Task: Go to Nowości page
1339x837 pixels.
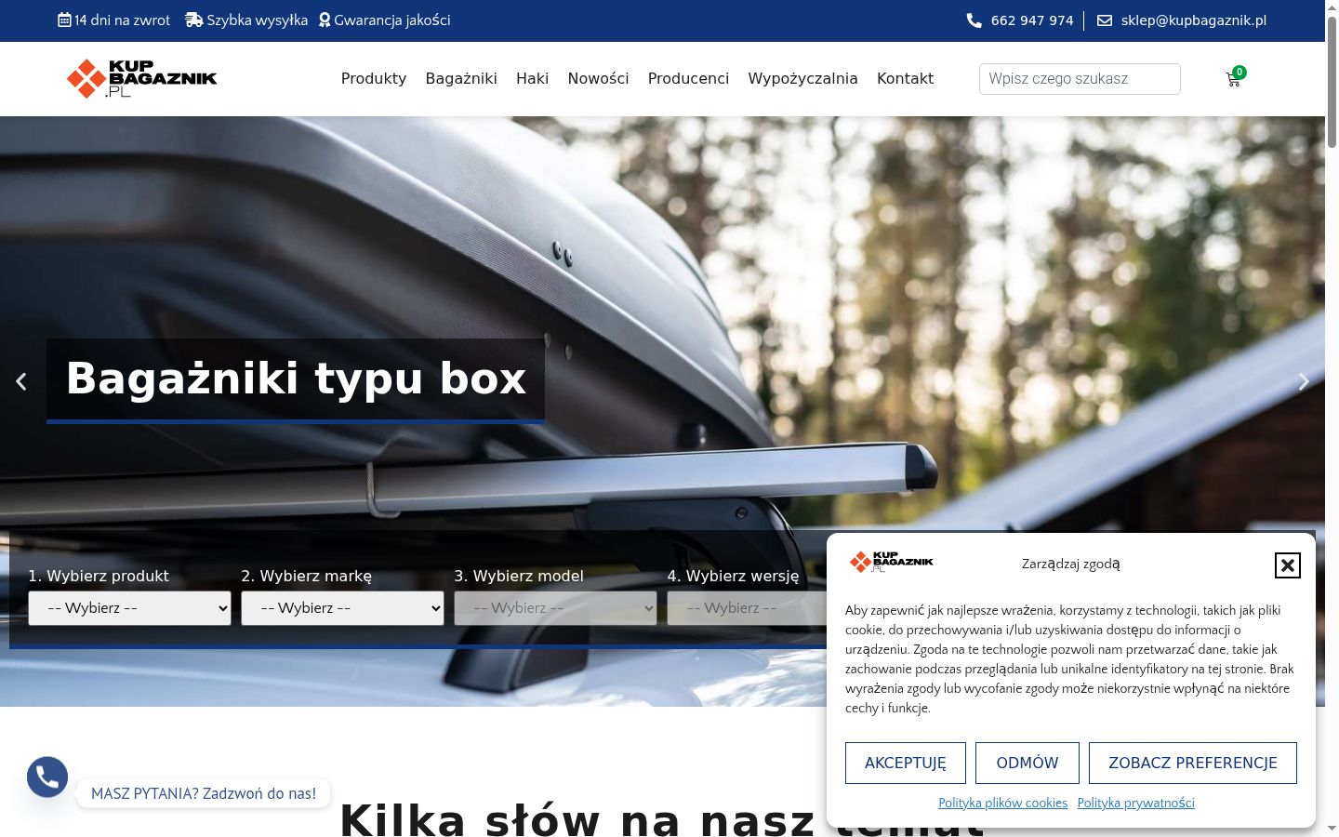Action: pyautogui.click(x=599, y=79)
